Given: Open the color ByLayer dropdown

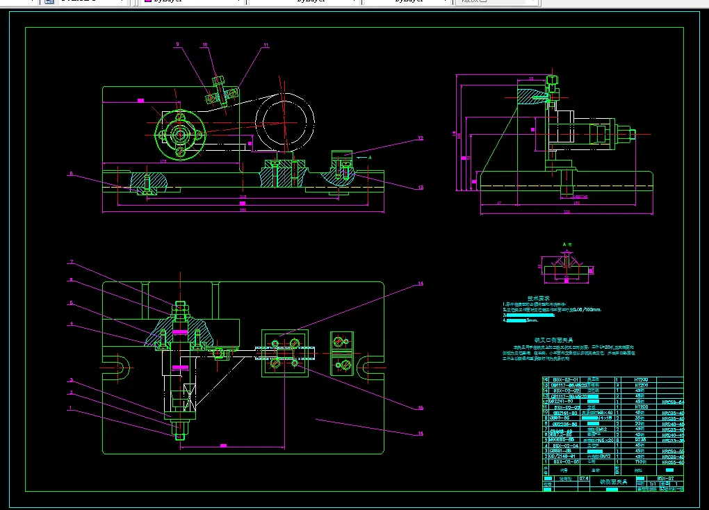Looking at the screenshot, I should point(193,1).
